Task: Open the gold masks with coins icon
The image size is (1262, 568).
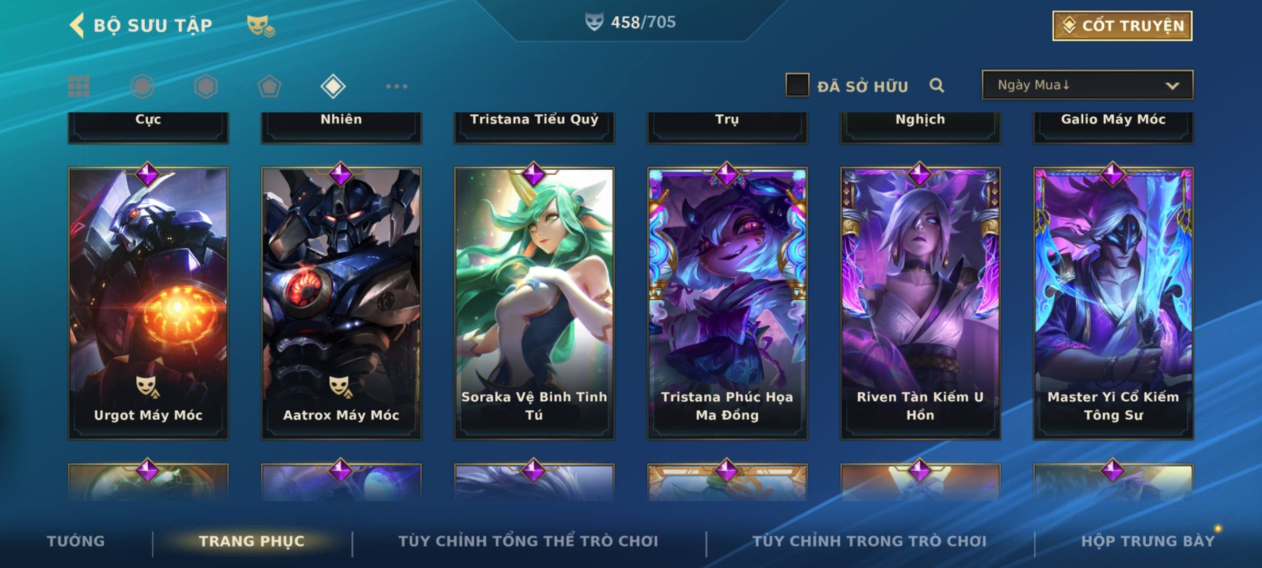Action: pyautogui.click(x=261, y=26)
